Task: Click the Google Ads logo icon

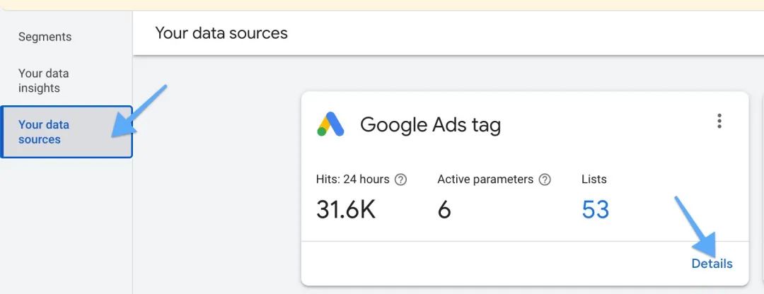Action: [330, 125]
